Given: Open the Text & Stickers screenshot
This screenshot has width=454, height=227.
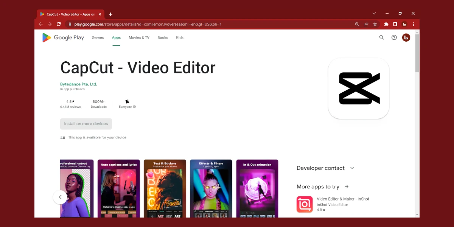Looking at the screenshot, I should (165, 188).
